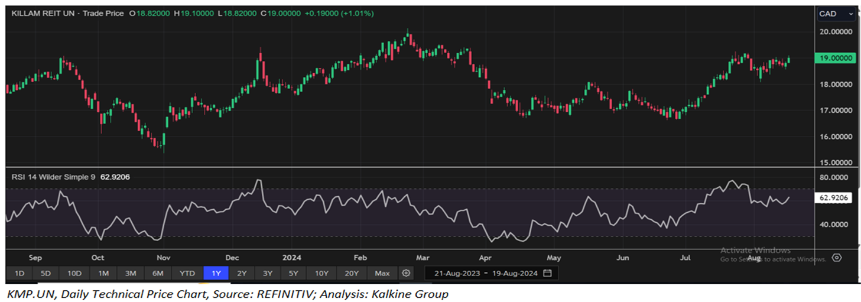Select the 1D time range
Image resolution: width=861 pixels, height=302 pixels.
click(x=20, y=273)
